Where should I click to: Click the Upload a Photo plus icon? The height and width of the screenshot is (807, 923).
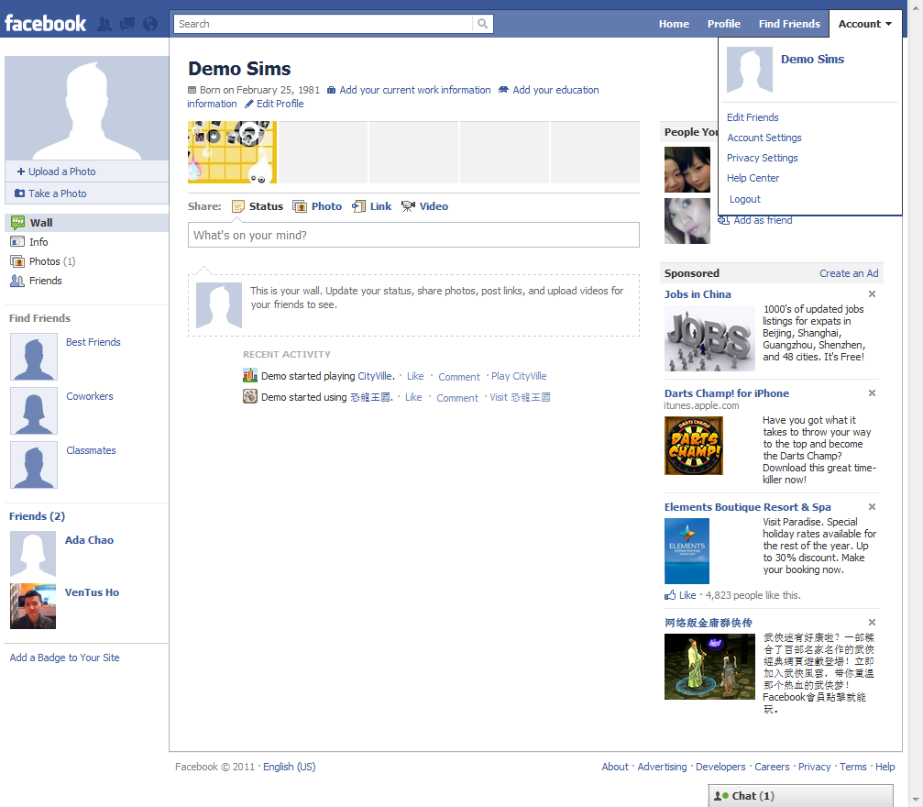click(20, 171)
